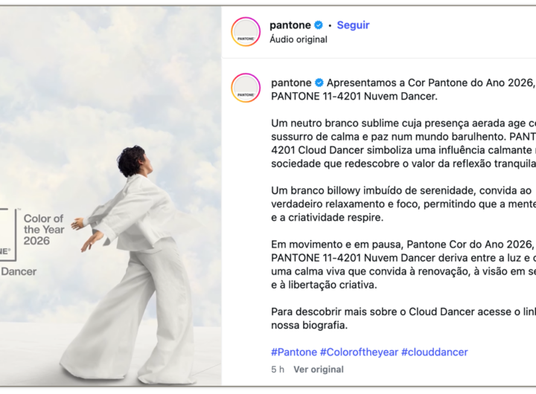The image size is (536, 394).
Task: Click the 5 h post timestamp
Action: click(x=278, y=369)
